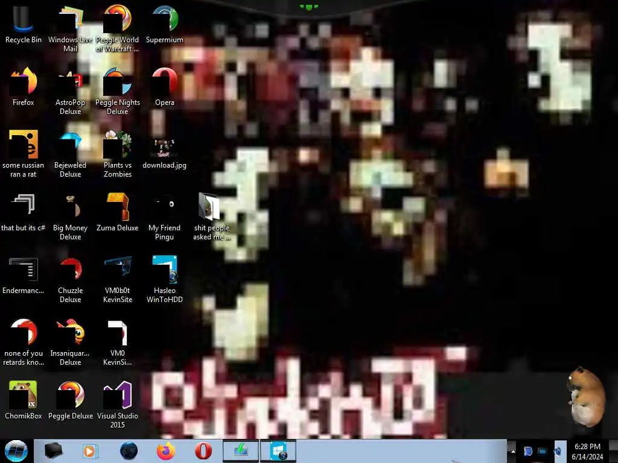This screenshot has height=463, width=618.
Task: Select My Friend Pingu shortcut
Action: (164, 216)
